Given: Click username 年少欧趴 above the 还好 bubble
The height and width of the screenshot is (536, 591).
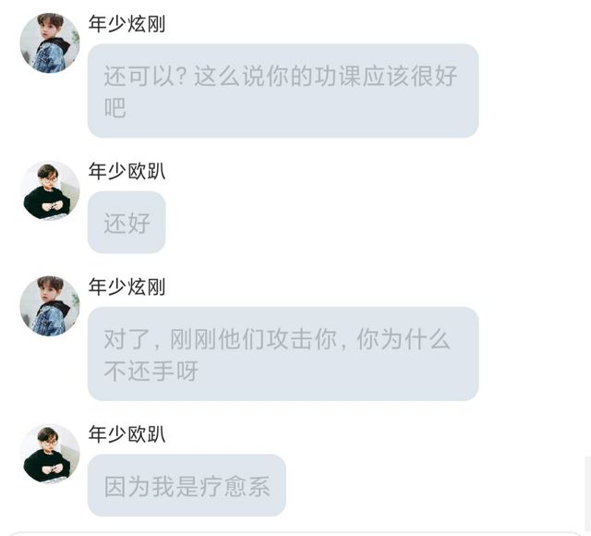Looking at the screenshot, I should click(x=127, y=171).
